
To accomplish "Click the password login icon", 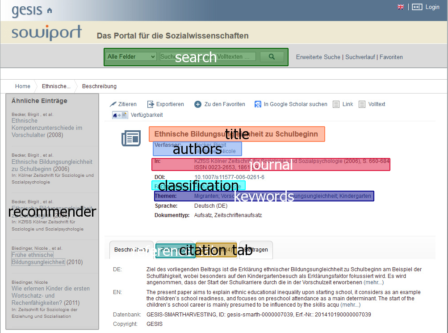I will (417, 7).
